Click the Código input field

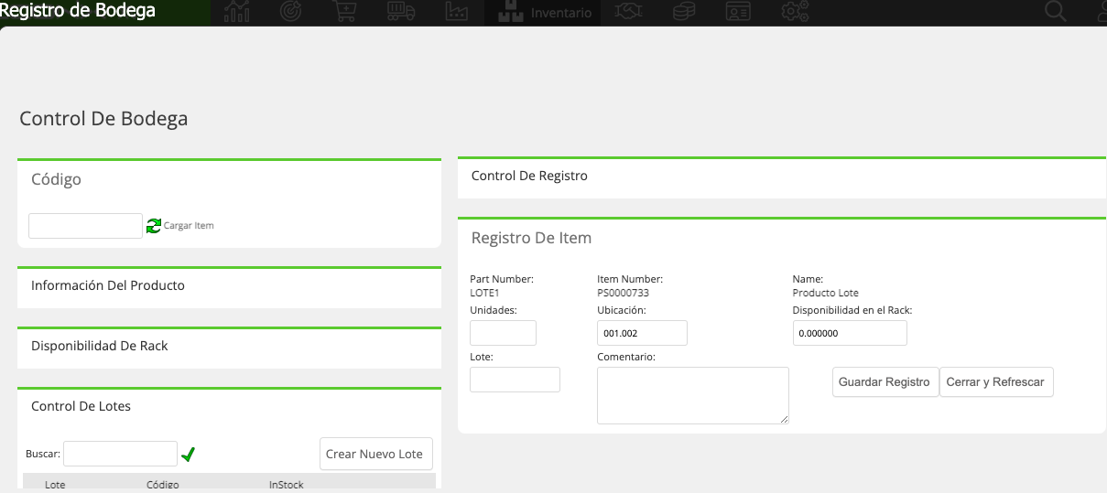(85, 226)
